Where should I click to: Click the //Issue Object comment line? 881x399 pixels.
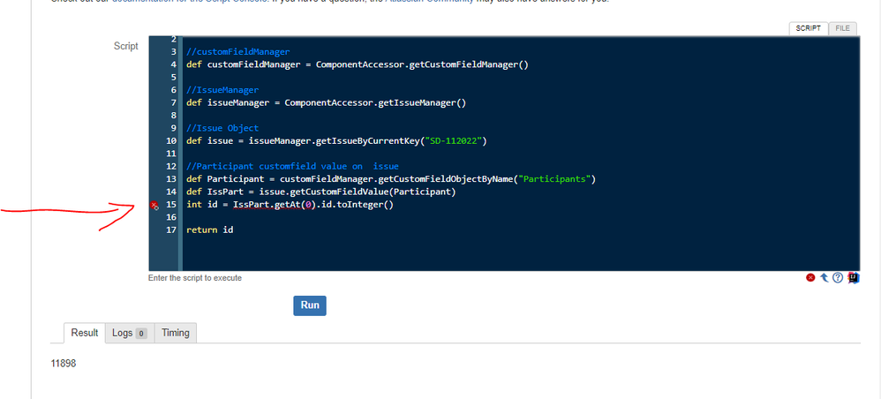[222, 128]
